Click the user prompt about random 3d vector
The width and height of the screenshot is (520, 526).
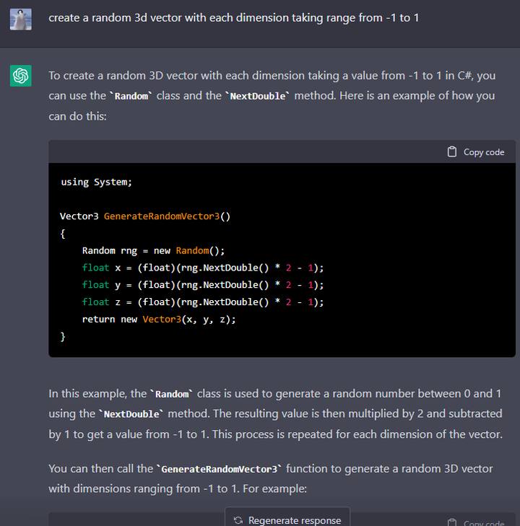pyautogui.click(x=233, y=17)
